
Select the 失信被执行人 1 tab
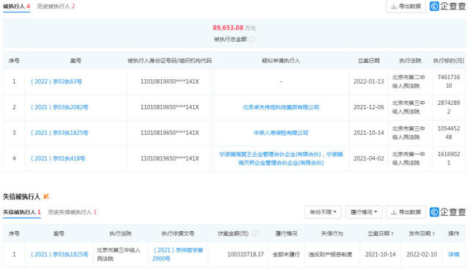(x=21, y=212)
